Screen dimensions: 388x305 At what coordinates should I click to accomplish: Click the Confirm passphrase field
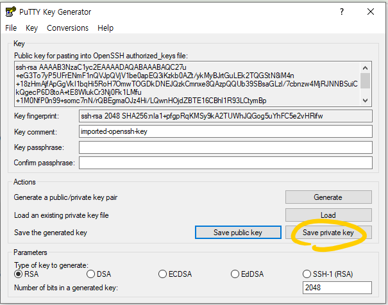[x=226, y=163]
